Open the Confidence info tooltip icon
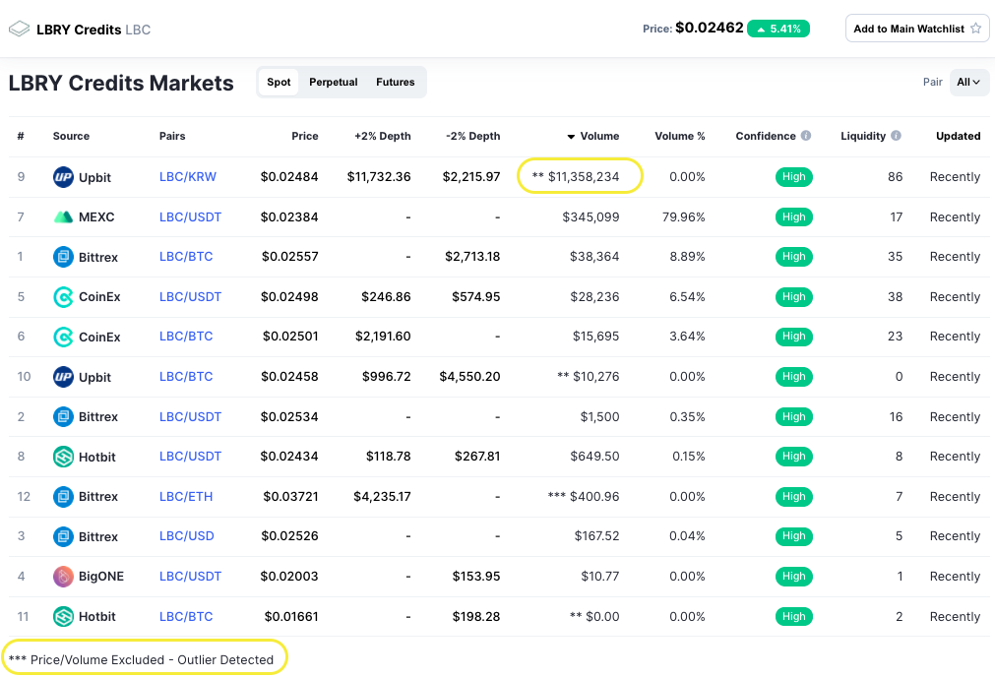Image resolution: width=995 pixels, height=678 pixels. pos(806,136)
